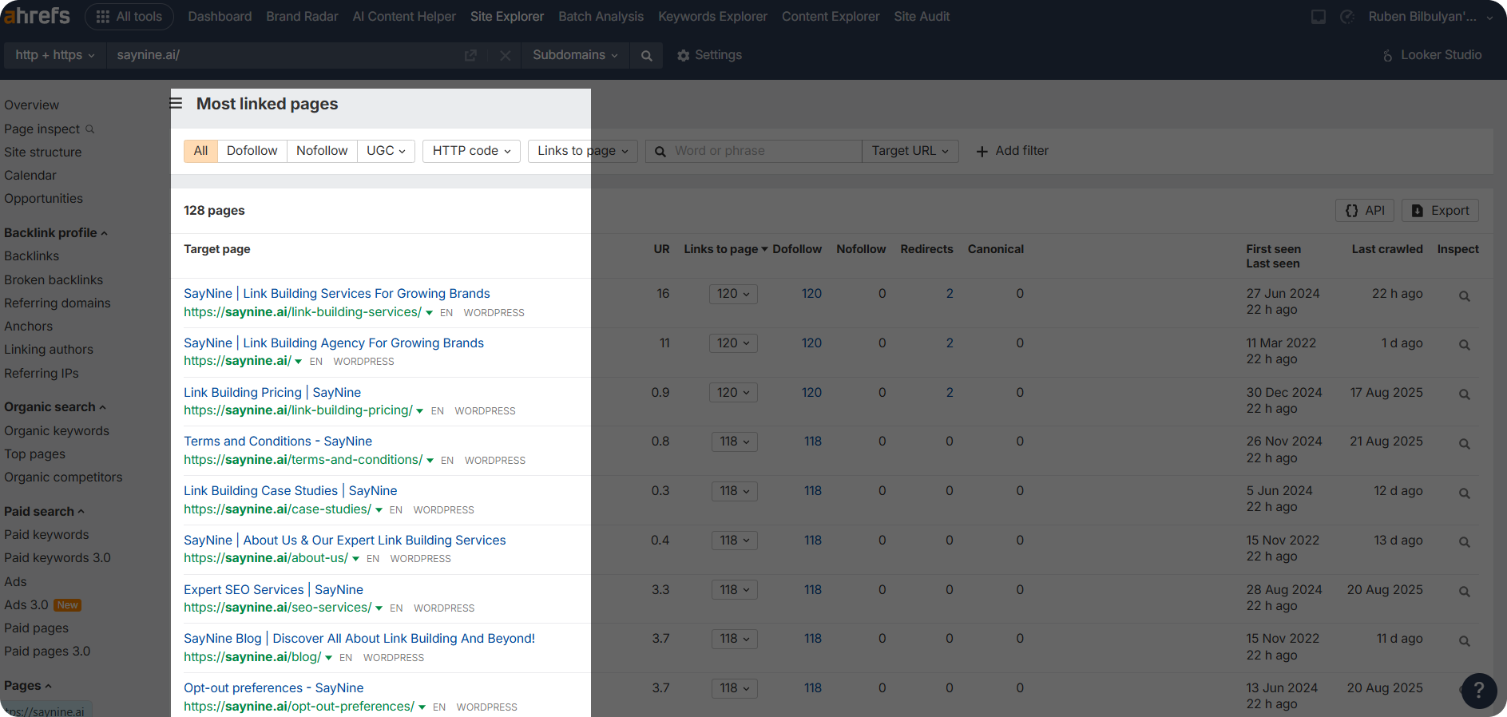Collapse the Backlink profile section
1507x717 pixels.
55,233
